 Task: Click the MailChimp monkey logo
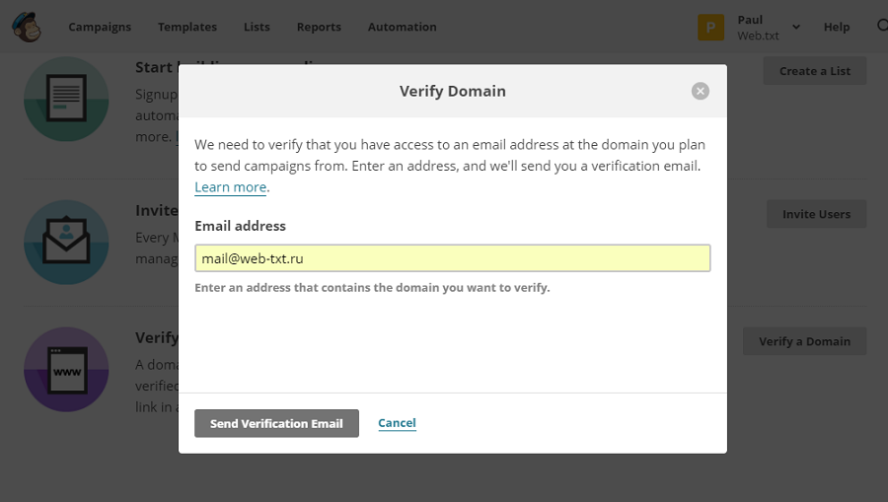click(x=27, y=27)
